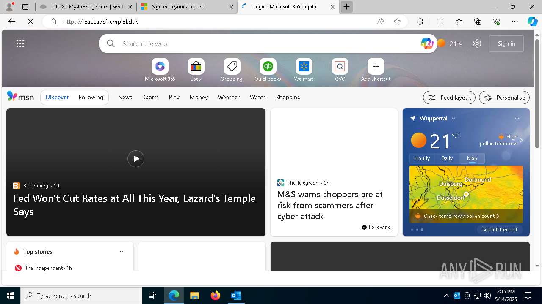Viewport: 542px width, 304px height.
Task: Open Fed Won't Cut Rates headline
Action: (134, 205)
